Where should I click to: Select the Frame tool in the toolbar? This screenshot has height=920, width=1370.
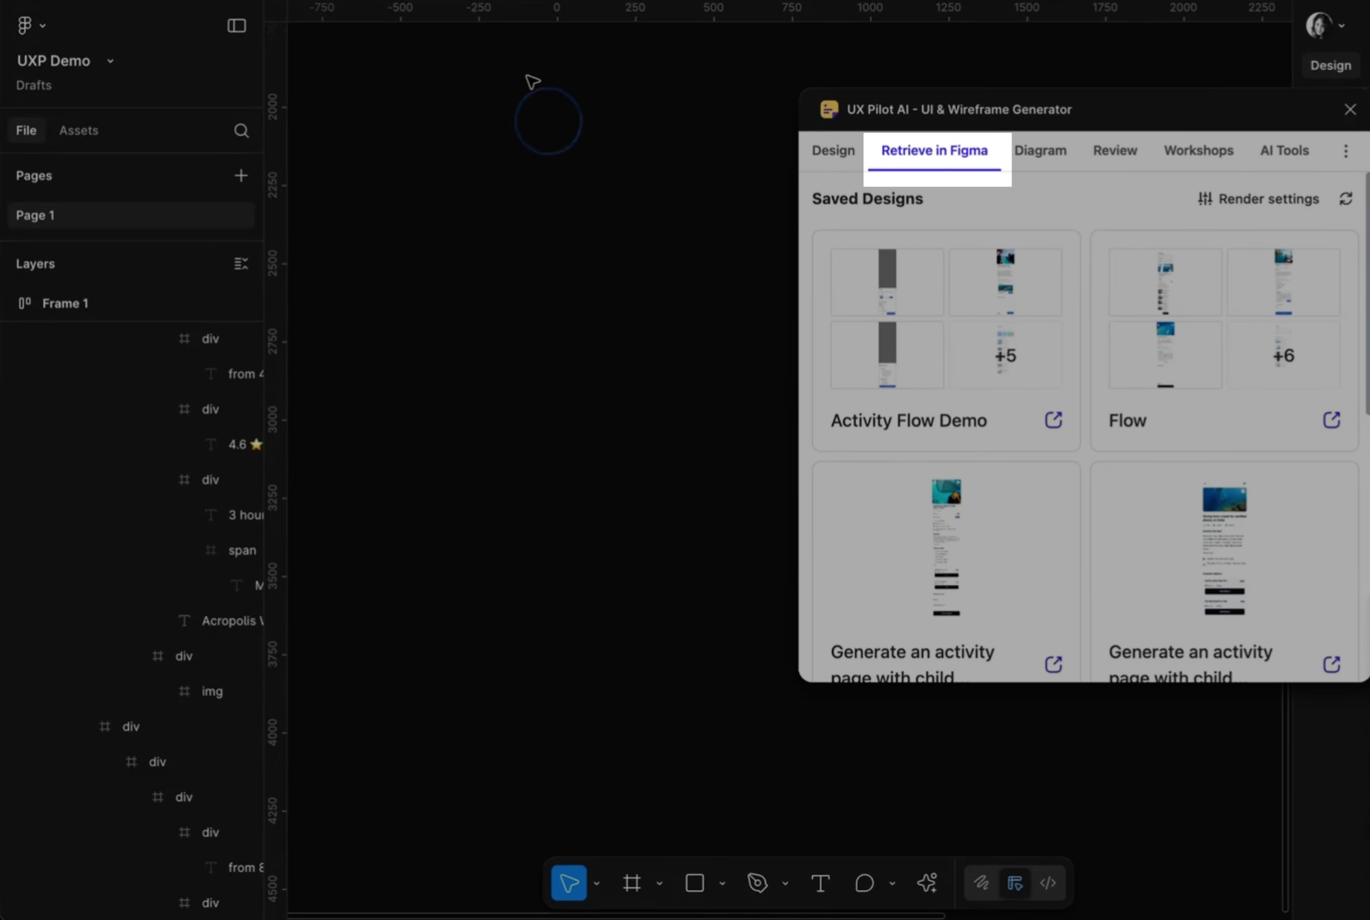(x=631, y=883)
